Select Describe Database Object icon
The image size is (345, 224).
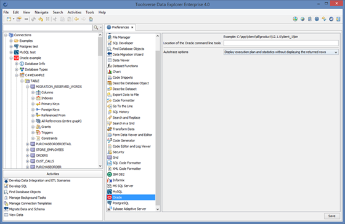coord(110,83)
